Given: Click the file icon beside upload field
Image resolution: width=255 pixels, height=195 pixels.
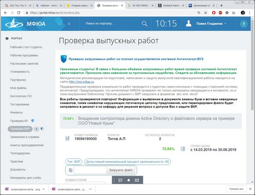Looking at the screenshot, I should [70, 170].
